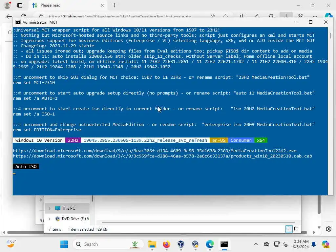The height and width of the screenshot is (252, 336).
Task: Open the Edge profile avatar icon
Action: pyautogui.click(x=8, y=5)
